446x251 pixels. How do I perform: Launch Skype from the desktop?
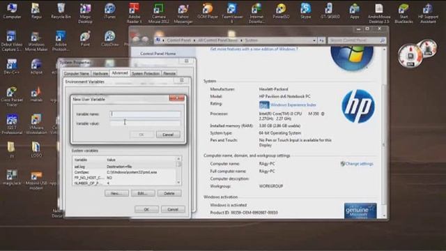click(305, 11)
